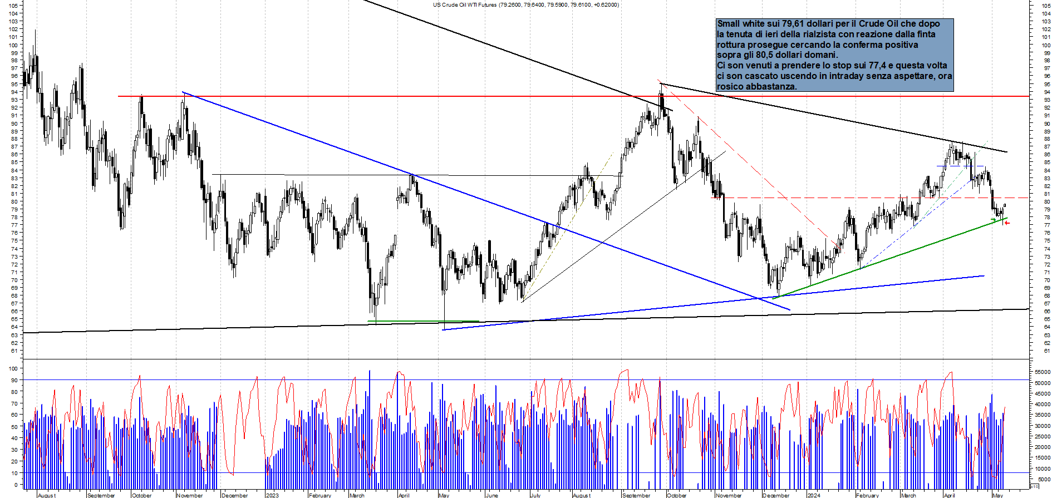Click the 40000 volume axis label
1052x498 pixels.
[1043, 405]
